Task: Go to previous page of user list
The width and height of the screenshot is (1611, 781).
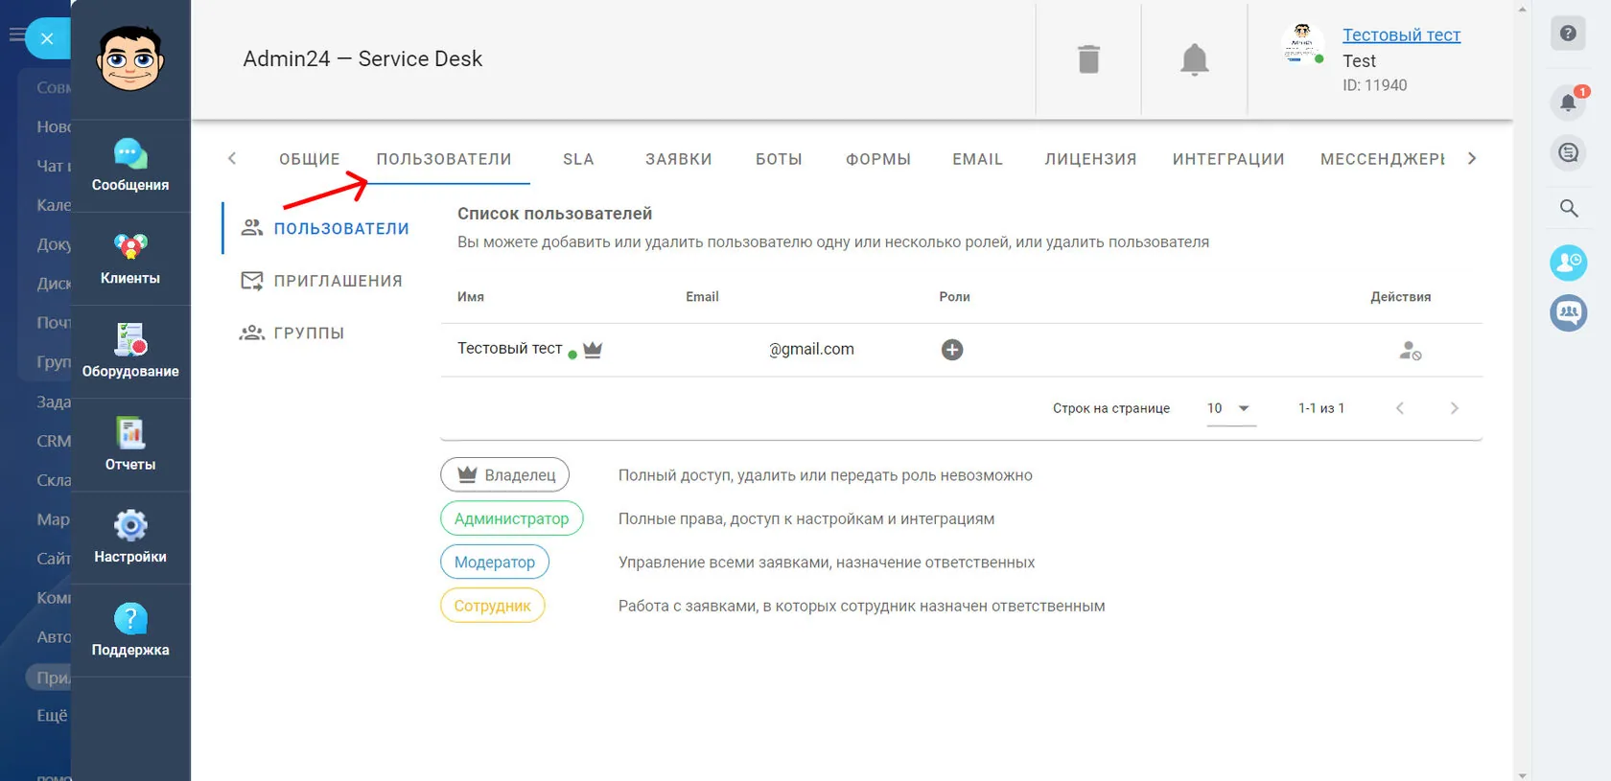Action: [x=1400, y=408]
